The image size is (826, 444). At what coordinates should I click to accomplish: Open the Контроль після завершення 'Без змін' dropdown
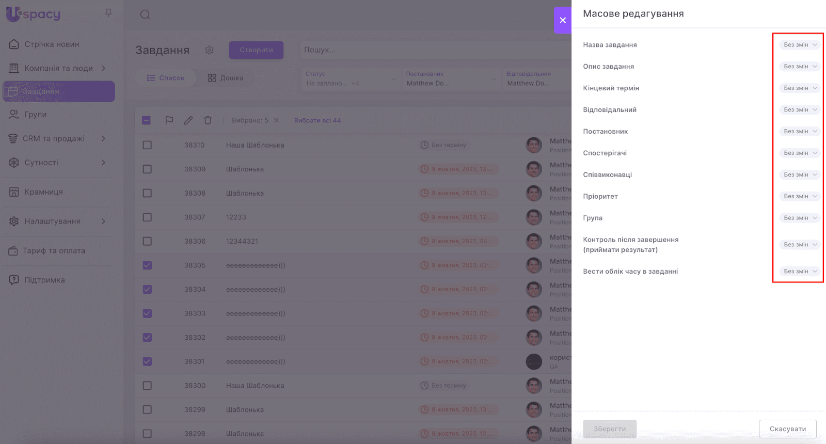(x=800, y=245)
